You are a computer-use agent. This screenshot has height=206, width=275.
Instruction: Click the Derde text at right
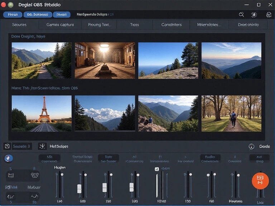click(x=265, y=146)
